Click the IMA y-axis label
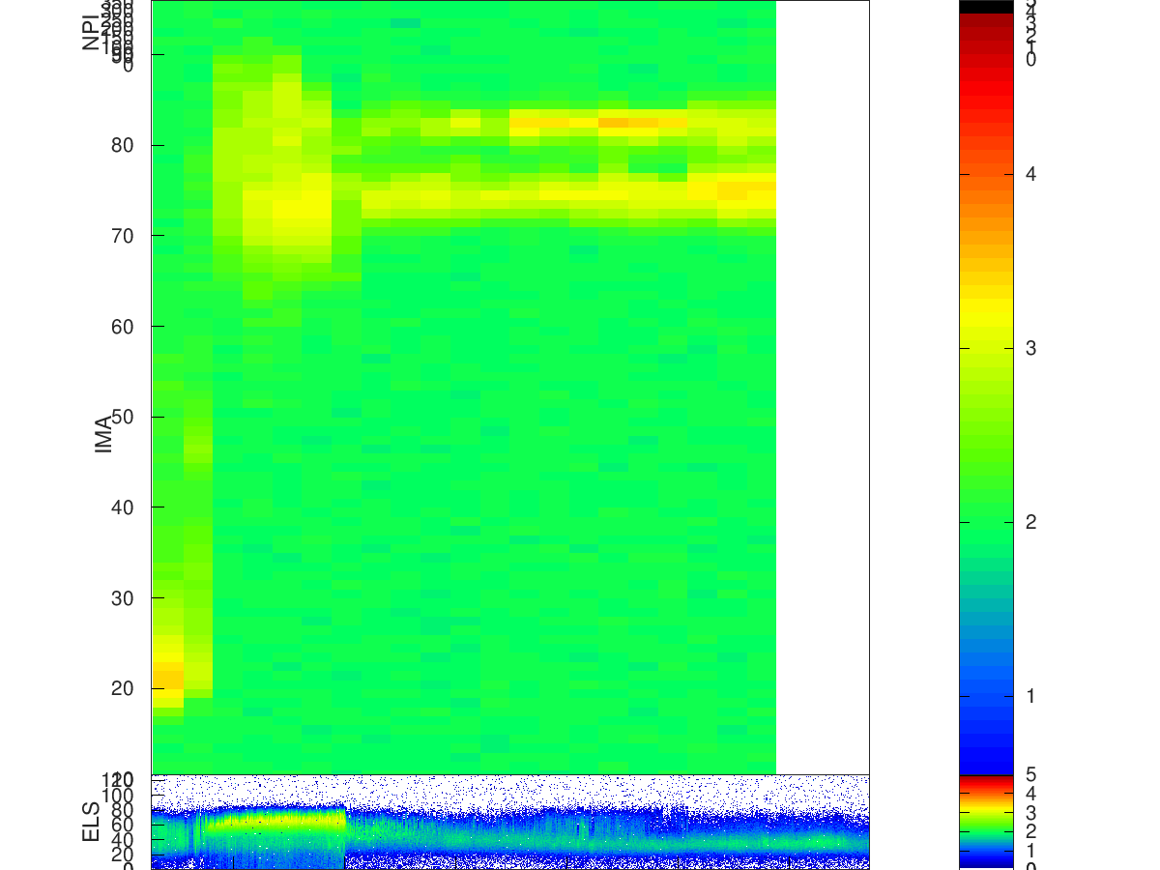 point(103,433)
